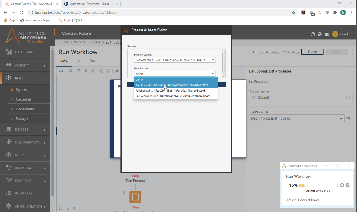Click the globe language icon in the header
The width and height of the screenshot is (357, 212).
click(x=320, y=34)
